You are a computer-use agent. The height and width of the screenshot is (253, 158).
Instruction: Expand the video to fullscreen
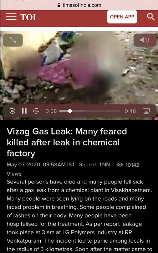pyautogui.click(x=13, y=40)
